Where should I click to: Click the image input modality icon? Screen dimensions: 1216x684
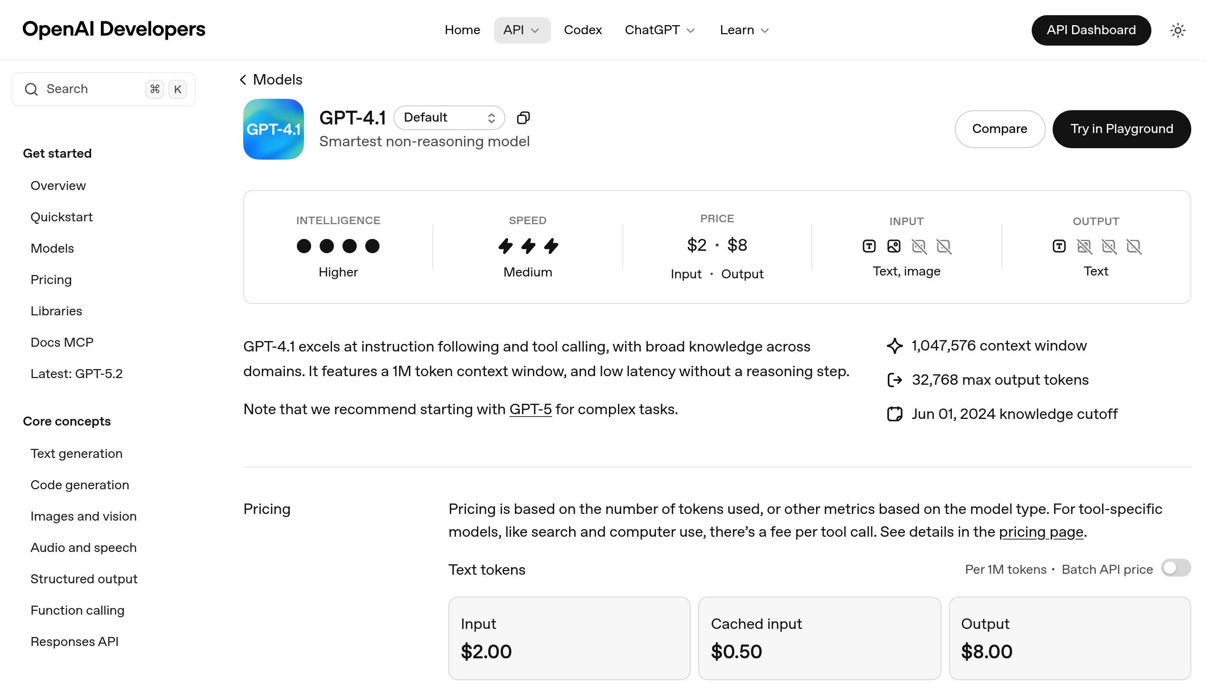[893, 246]
